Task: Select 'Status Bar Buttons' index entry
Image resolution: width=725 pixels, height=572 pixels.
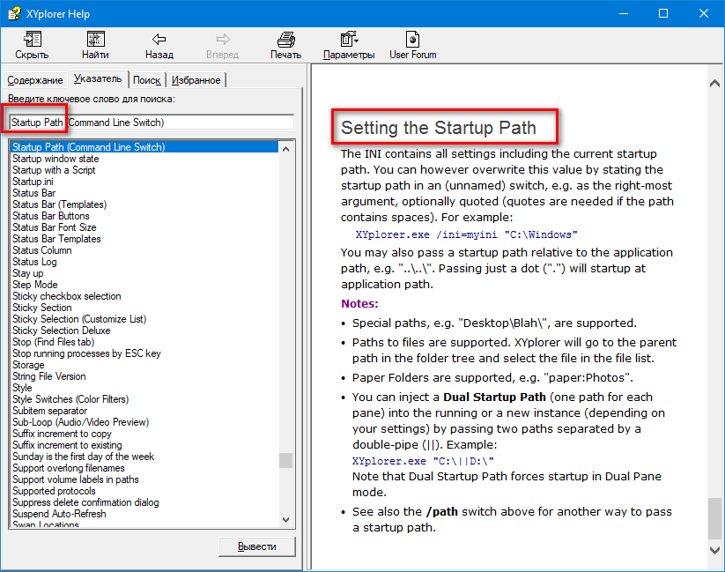Action: (50, 216)
